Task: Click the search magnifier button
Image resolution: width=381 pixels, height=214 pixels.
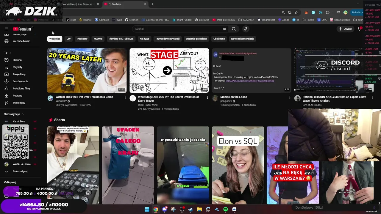Action: [x=234, y=29]
